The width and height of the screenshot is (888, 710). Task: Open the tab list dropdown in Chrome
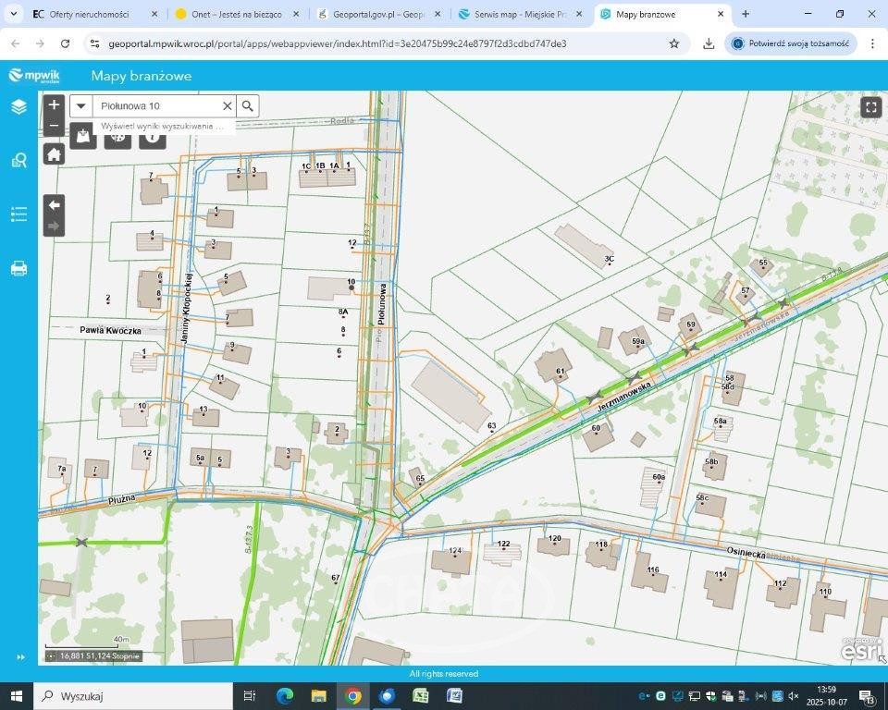(13, 14)
